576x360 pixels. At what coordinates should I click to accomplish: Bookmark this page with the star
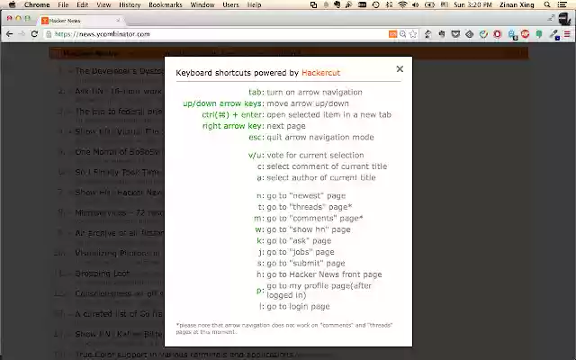413,34
